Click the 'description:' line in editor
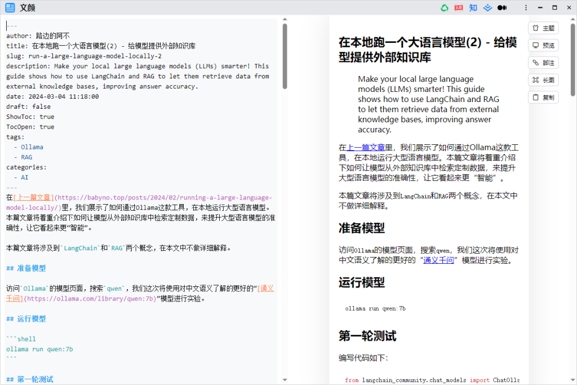The height and width of the screenshot is (385, 577). [137, 76]
